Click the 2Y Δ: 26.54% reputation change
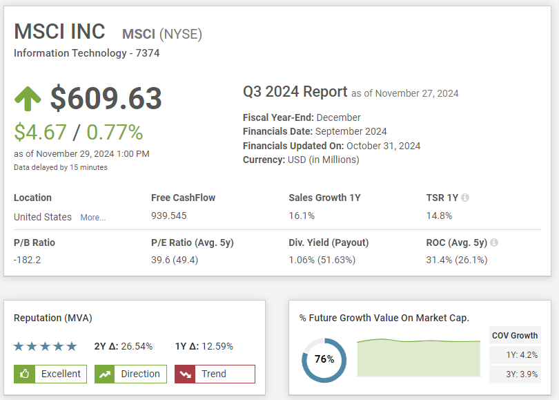Screen dimensions: 559x400 pyautogui.click(x=124, y=346)
